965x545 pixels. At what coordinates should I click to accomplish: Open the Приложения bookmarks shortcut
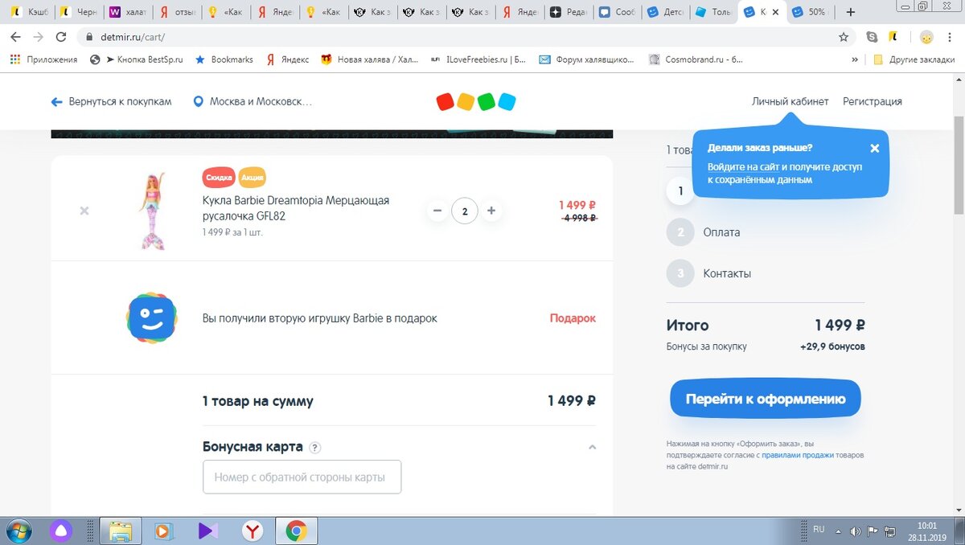(43, 59)
